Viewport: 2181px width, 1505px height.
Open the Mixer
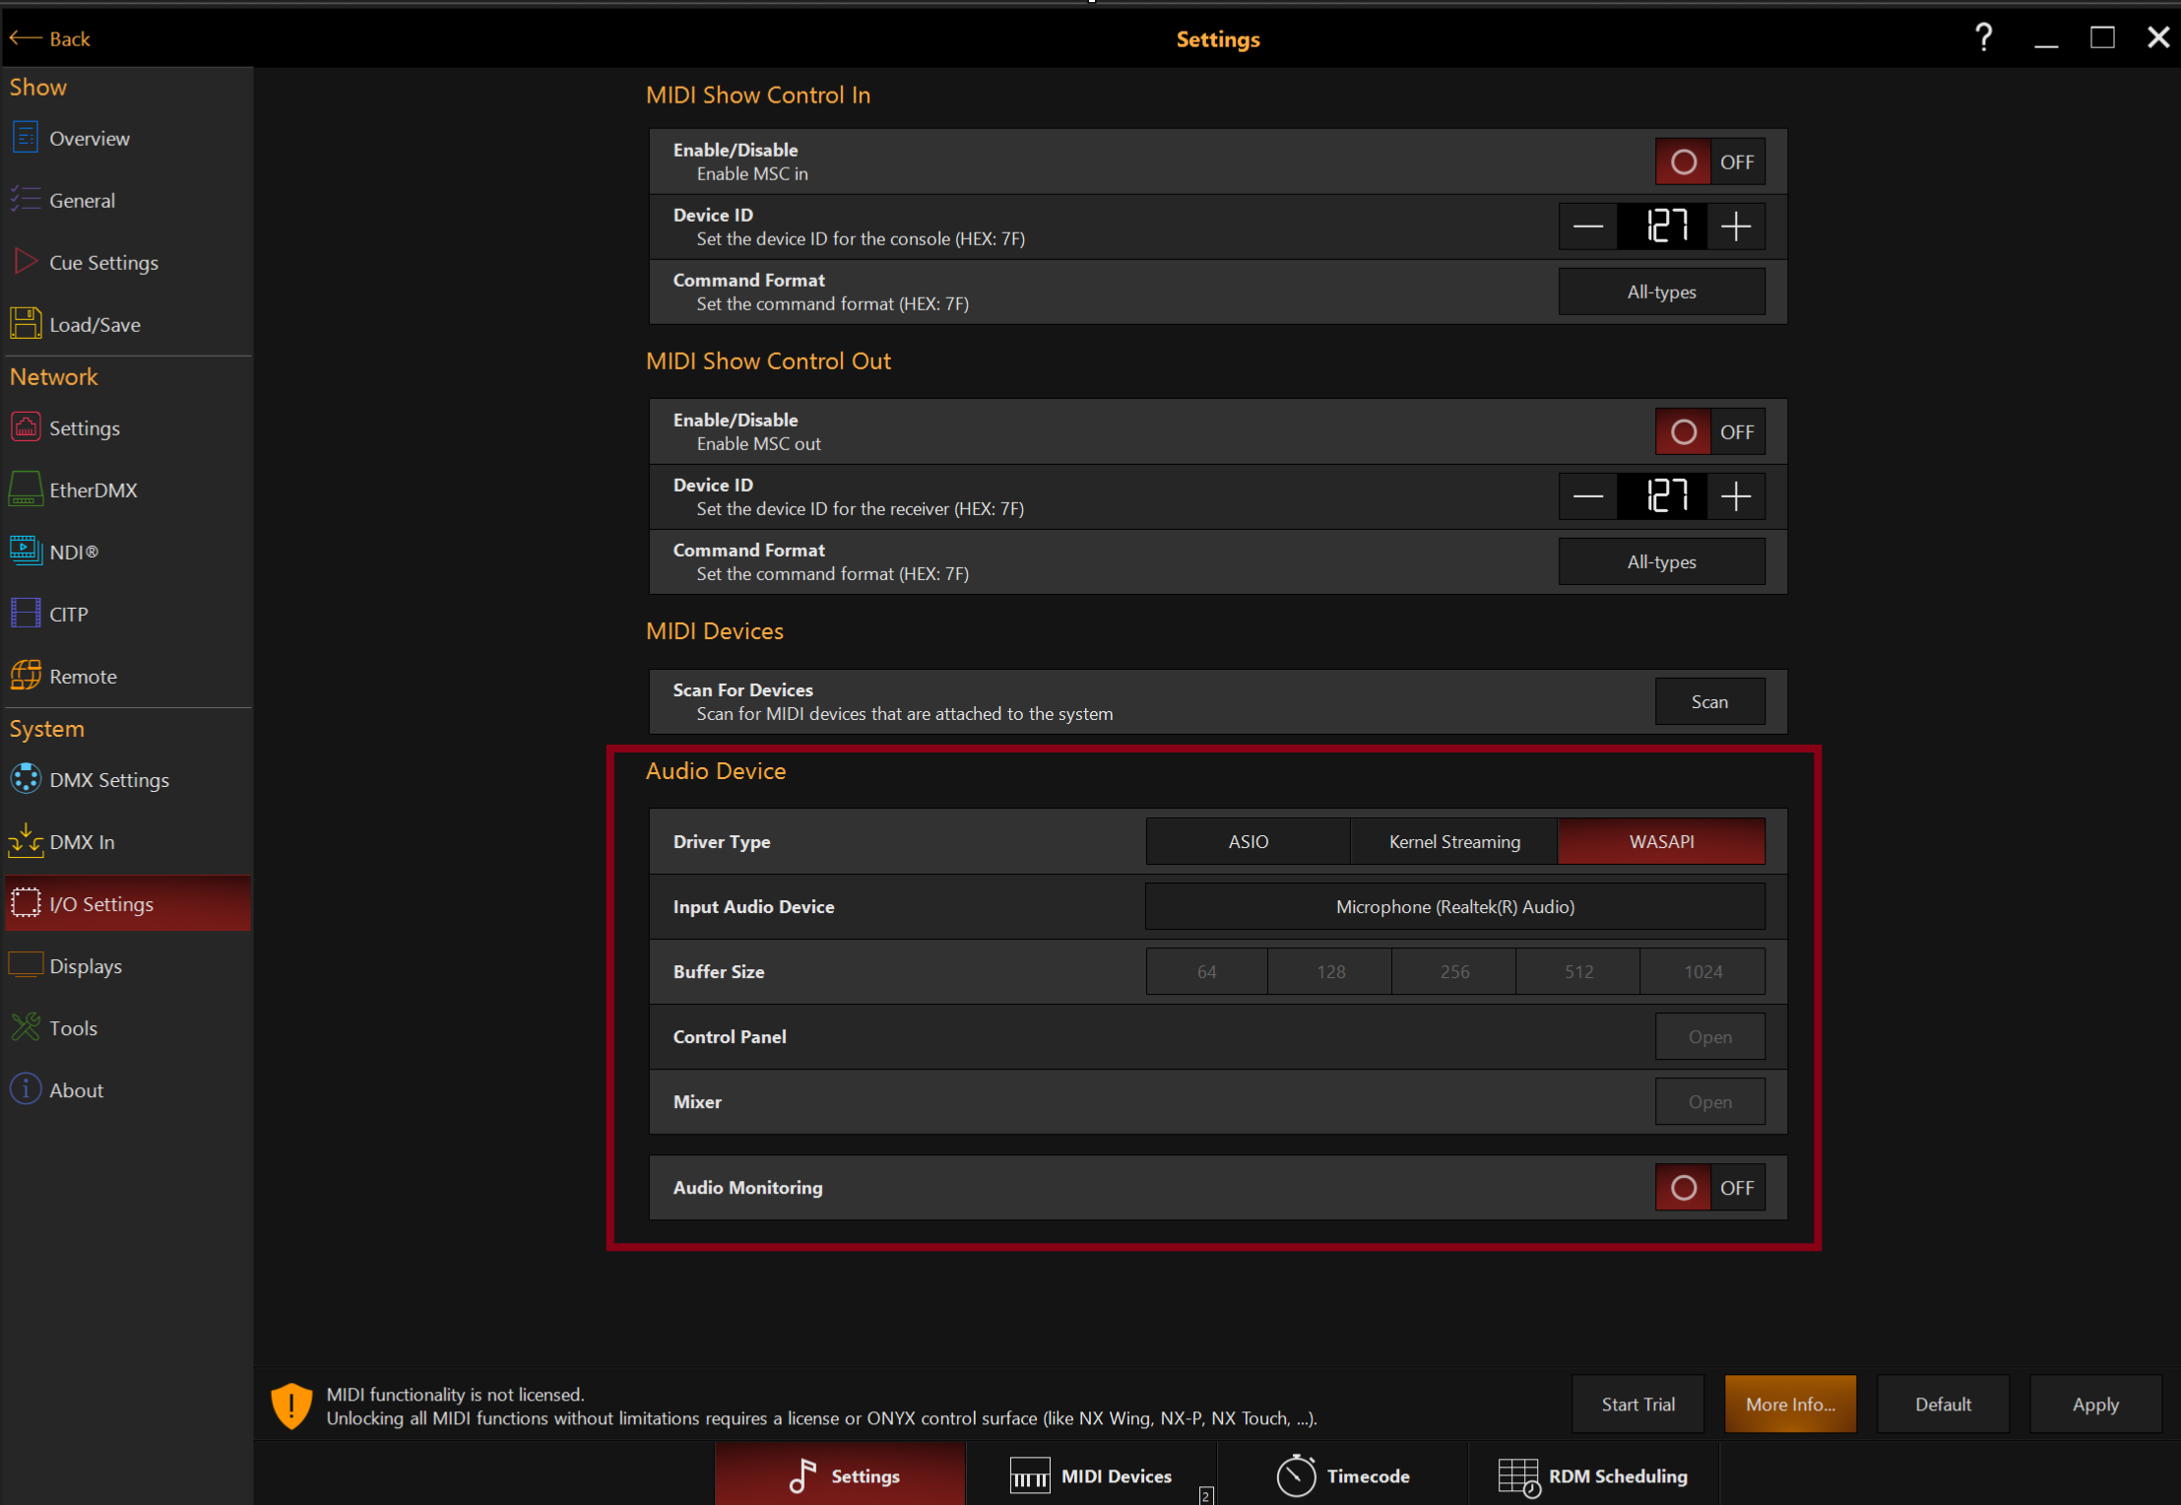point(1709,1101)
